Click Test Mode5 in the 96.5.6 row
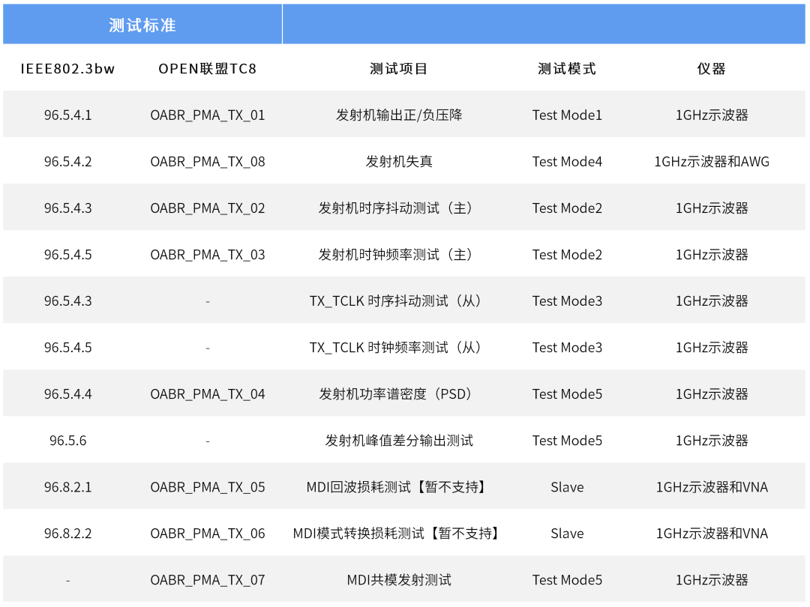The height and width of the screenshot is (607, 810). [567, 441]
